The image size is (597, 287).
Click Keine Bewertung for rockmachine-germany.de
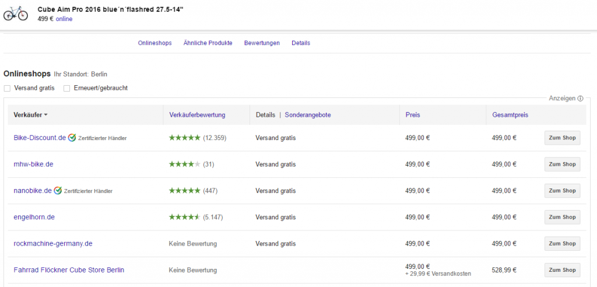193,244
